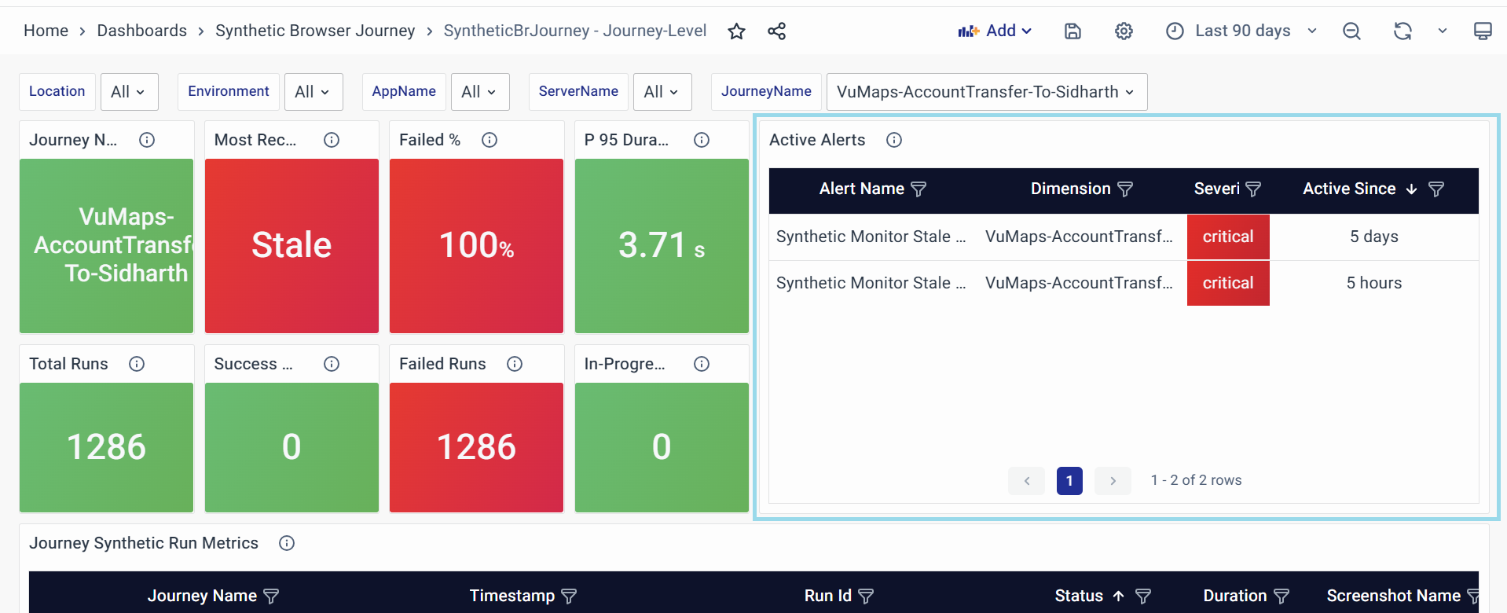The width and height of the screenshot is (1507, 613).
Task: Click the share dashboard icon
Action: coord(776,31)
